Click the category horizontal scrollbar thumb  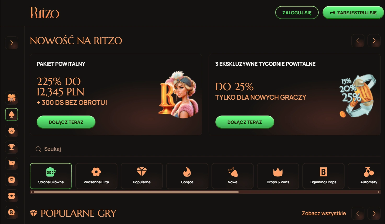[x=136, y=192]
